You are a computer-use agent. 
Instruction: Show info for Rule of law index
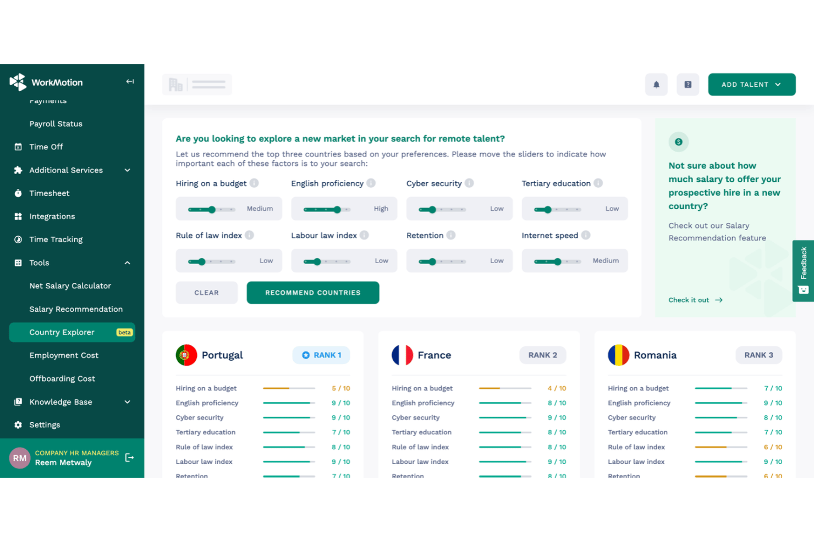click(250, 235)
